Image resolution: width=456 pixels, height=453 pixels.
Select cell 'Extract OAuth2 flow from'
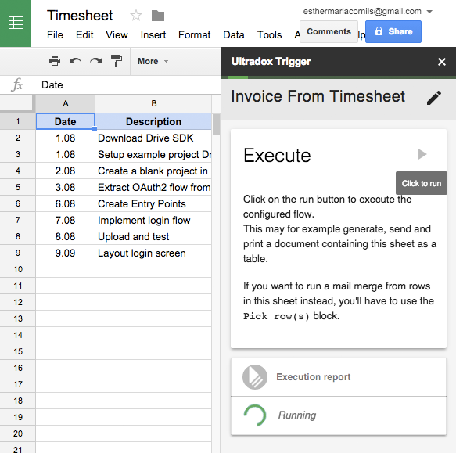pos(153,187)
